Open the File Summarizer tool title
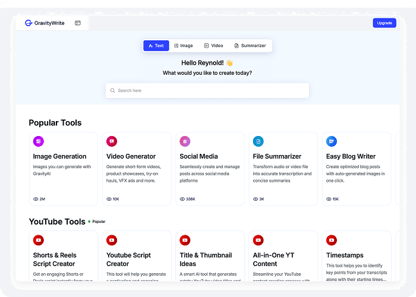This screenshot has height=297, width=416. click(277, 156)
